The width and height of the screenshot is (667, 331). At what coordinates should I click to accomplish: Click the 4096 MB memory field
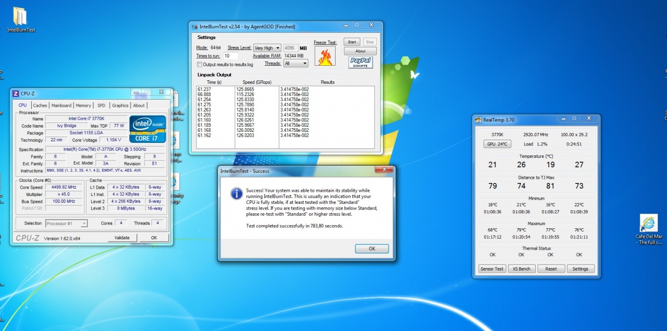(x=290, y=48)
